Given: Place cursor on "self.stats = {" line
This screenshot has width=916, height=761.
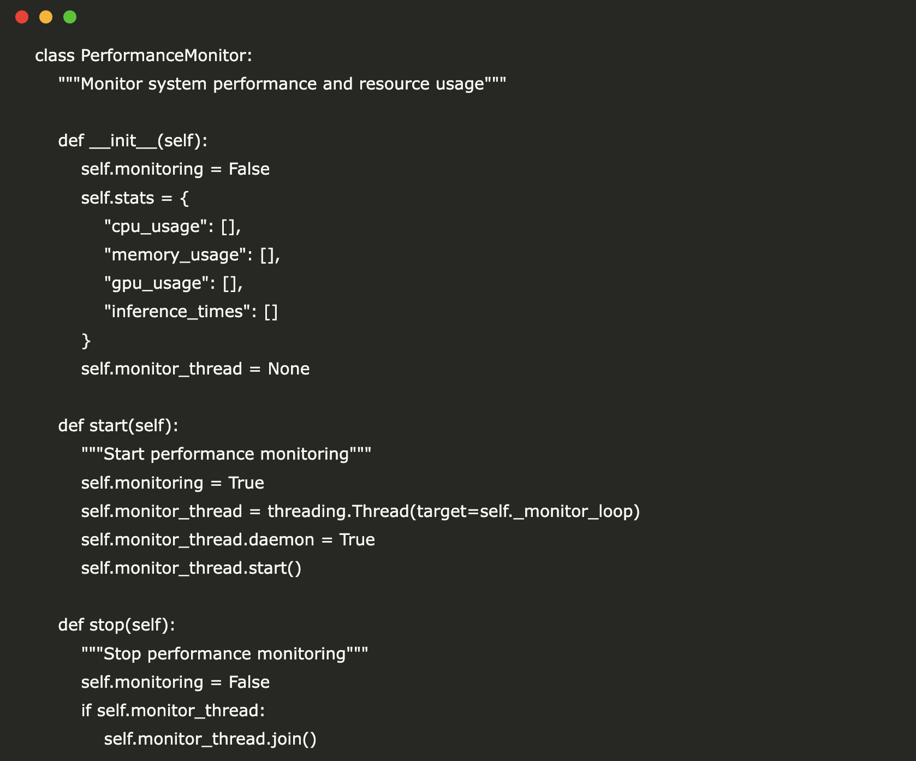Looking at the screenshot, I should point(135,198).
